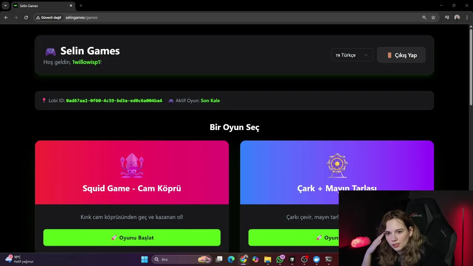Click the taskbar search box 'Ara'
This screenshot has height=266, width=473.
click(x=182, y=259)
